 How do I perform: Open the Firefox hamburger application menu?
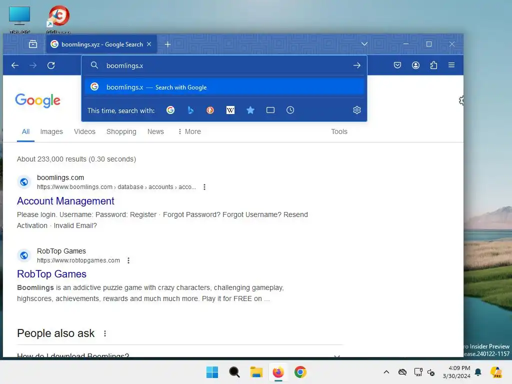[x=451, y=65]
